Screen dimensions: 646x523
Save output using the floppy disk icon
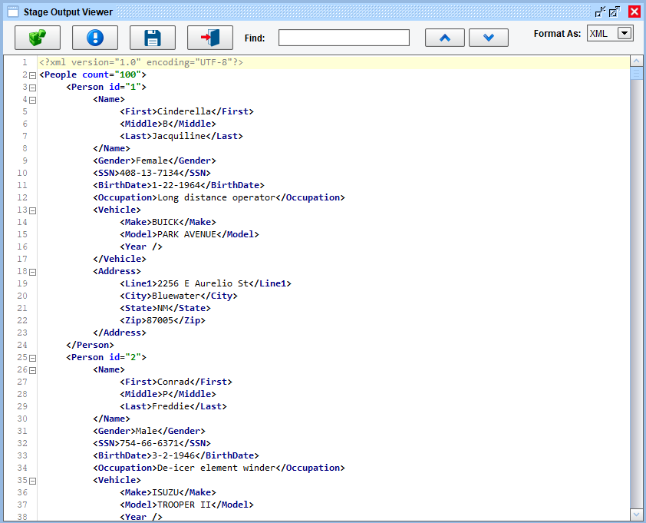[153, 38]
